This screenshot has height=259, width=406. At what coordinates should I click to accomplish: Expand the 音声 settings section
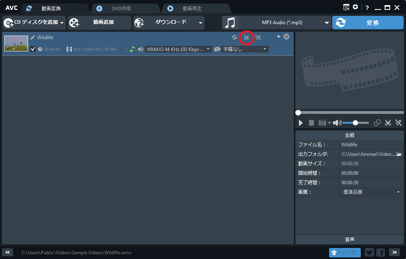coord(350,240)
